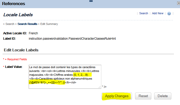Screen dimensions: 180x105
Task: Select the Search breadcrumb item
Action: click(x=10, y=24)
